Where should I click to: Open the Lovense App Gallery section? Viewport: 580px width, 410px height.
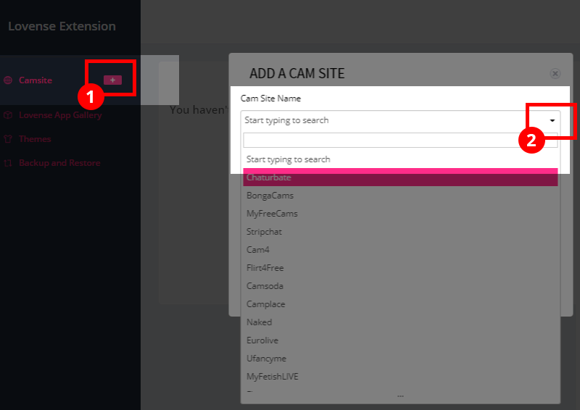tap(60, 115)
